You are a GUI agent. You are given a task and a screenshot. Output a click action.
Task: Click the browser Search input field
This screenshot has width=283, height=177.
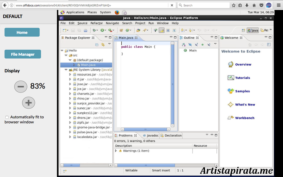(204, 5)
